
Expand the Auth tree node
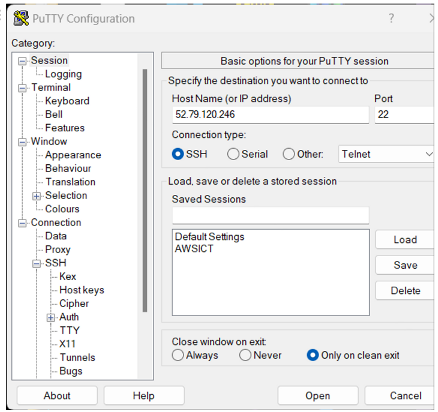point(50,318)
